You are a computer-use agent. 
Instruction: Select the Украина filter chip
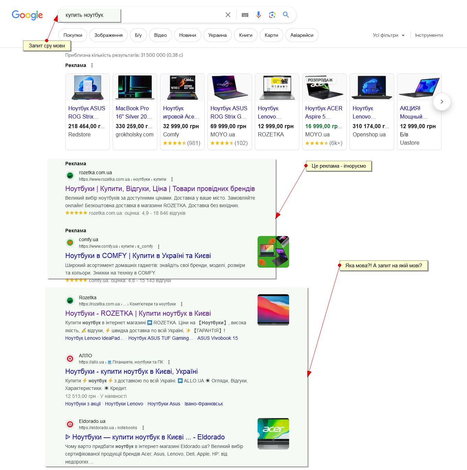tap(217, 35)
